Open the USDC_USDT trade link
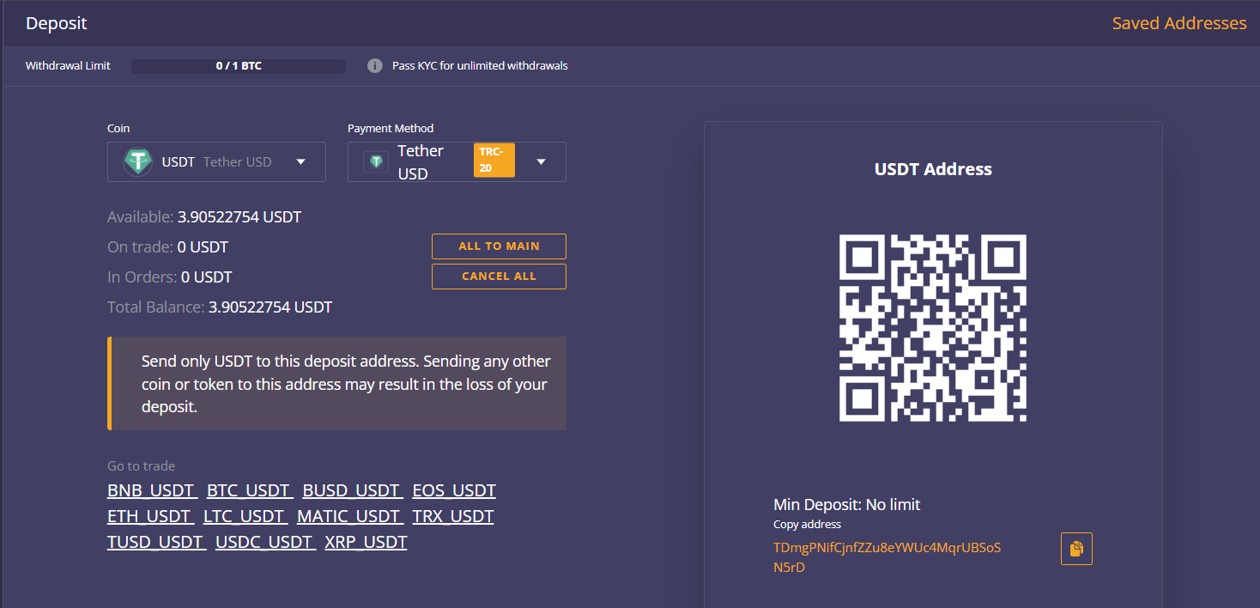 (x=266, y=542)
